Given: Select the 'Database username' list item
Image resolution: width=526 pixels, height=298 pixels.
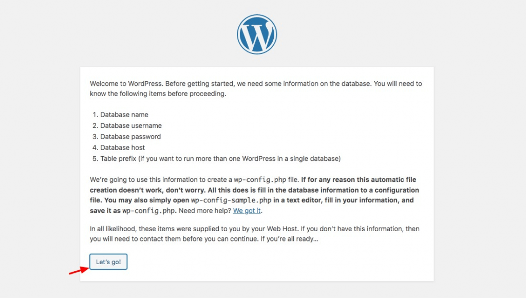Looking at the screenshot, I should tap(131, 125).
